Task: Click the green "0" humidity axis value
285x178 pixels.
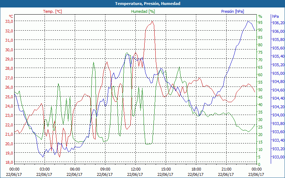Action: point(259,164)
